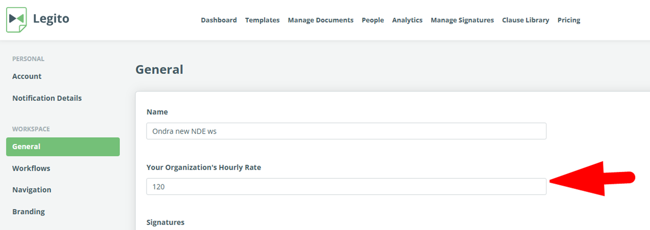Open Workflows in the workspace sidebar
Image resolution: width=650 pixels, height=230 pixels.
coord(31,168)
